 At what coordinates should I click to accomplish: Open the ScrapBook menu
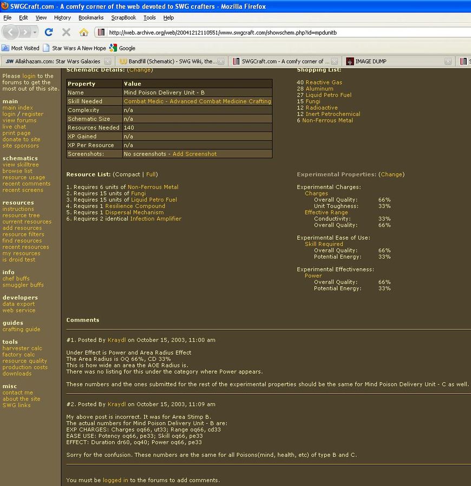pos(123,17)
